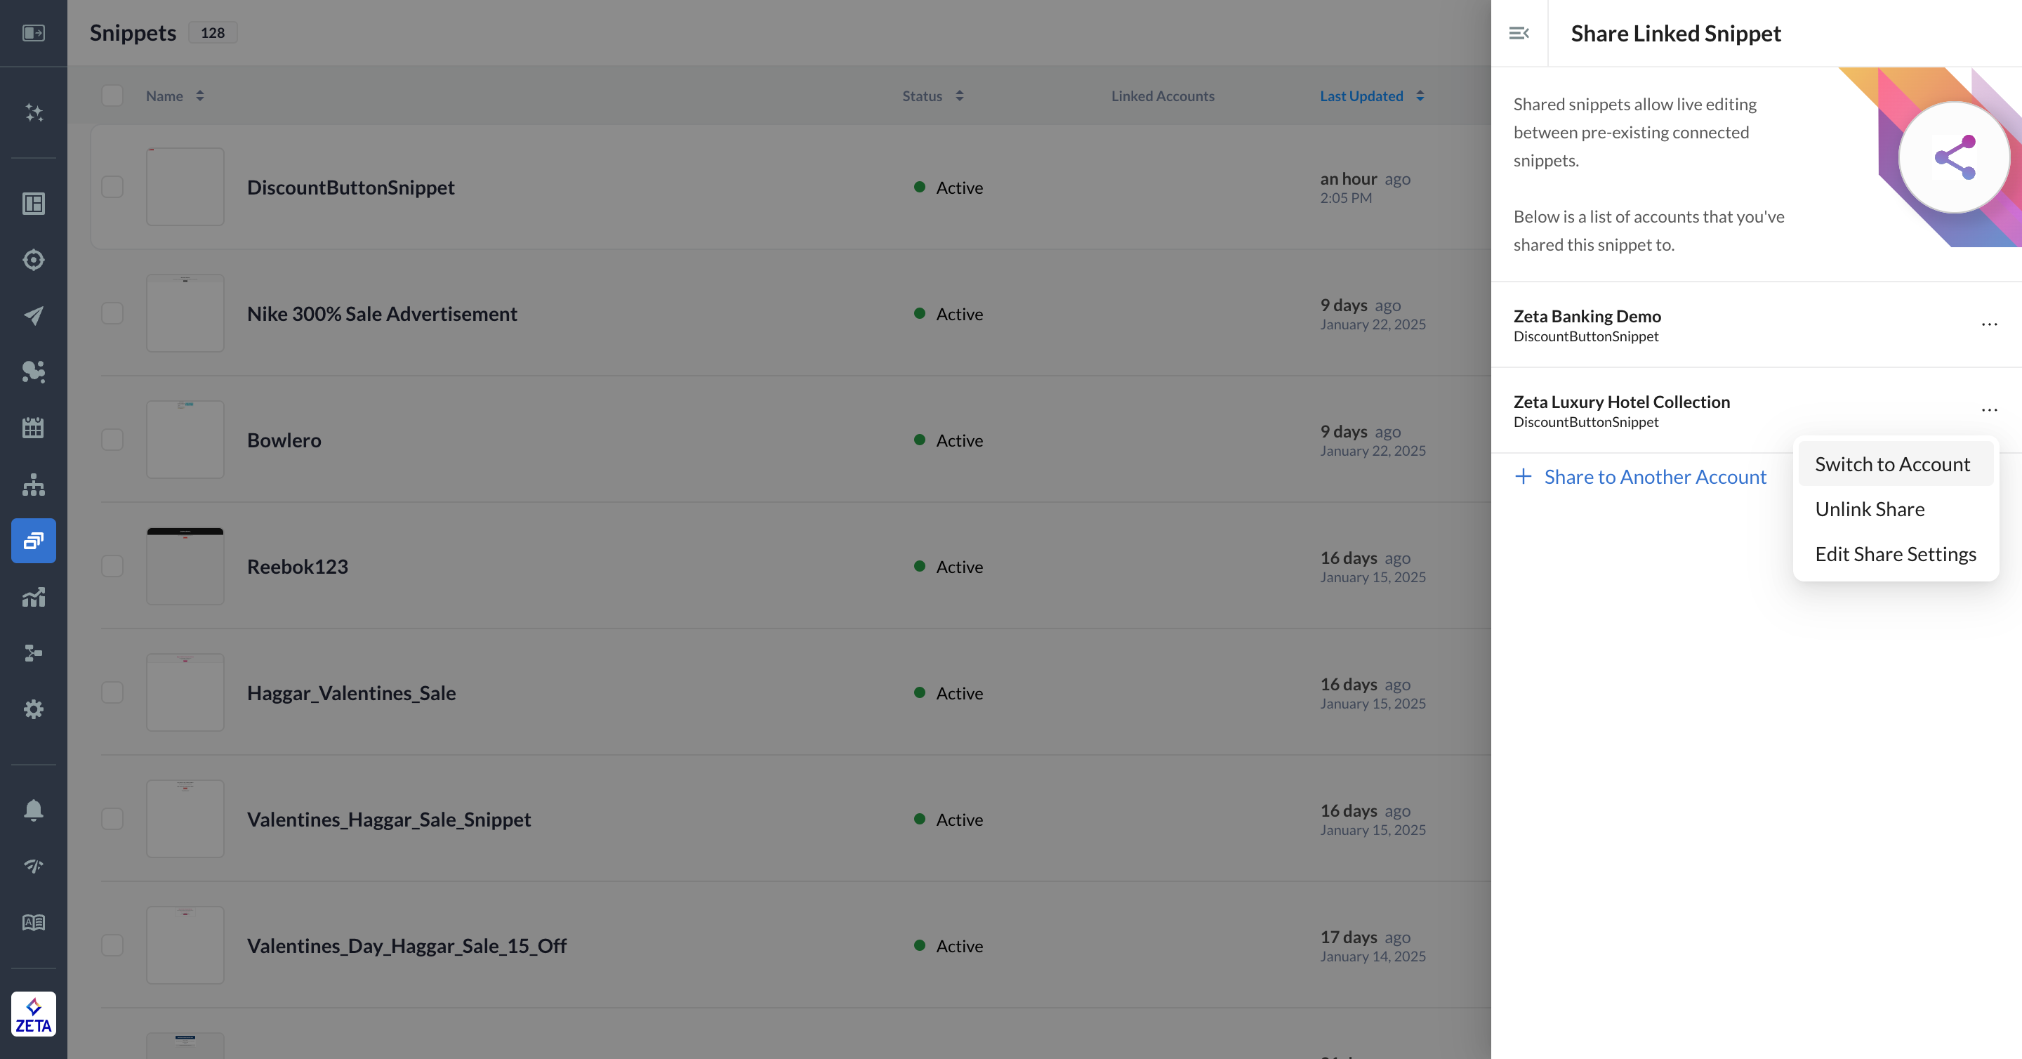Open the notifications bell icon

click(33, 810)
